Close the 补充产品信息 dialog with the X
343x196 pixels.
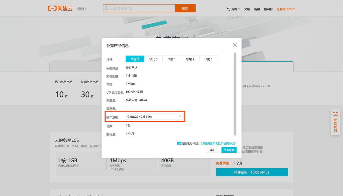pyautogui.click(x=235, y=45)
